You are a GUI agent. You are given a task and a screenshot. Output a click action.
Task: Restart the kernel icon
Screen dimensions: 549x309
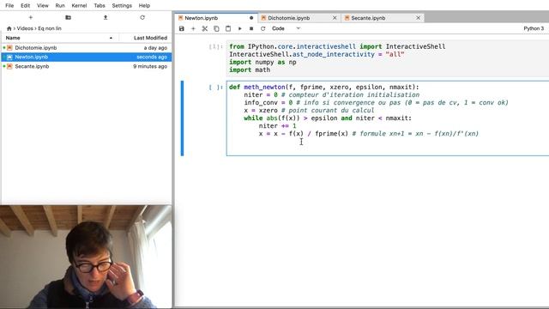(263, 28)
